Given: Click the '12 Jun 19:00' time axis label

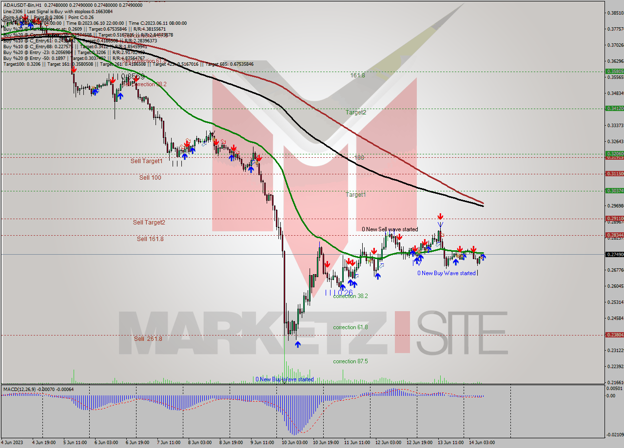Looking at the screenshot, I should [419, 442].
